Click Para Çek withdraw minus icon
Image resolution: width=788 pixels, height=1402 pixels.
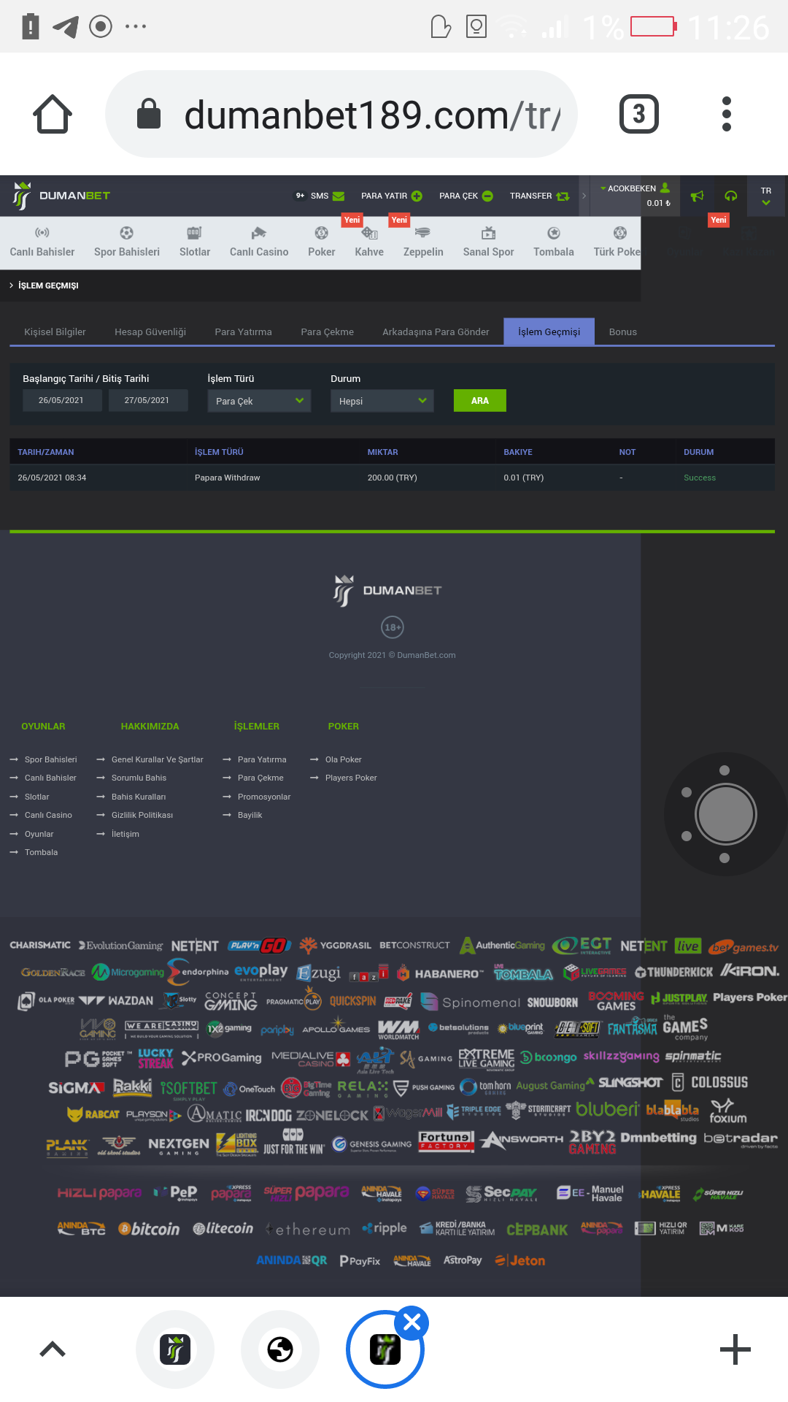click(x=487, y=196)
